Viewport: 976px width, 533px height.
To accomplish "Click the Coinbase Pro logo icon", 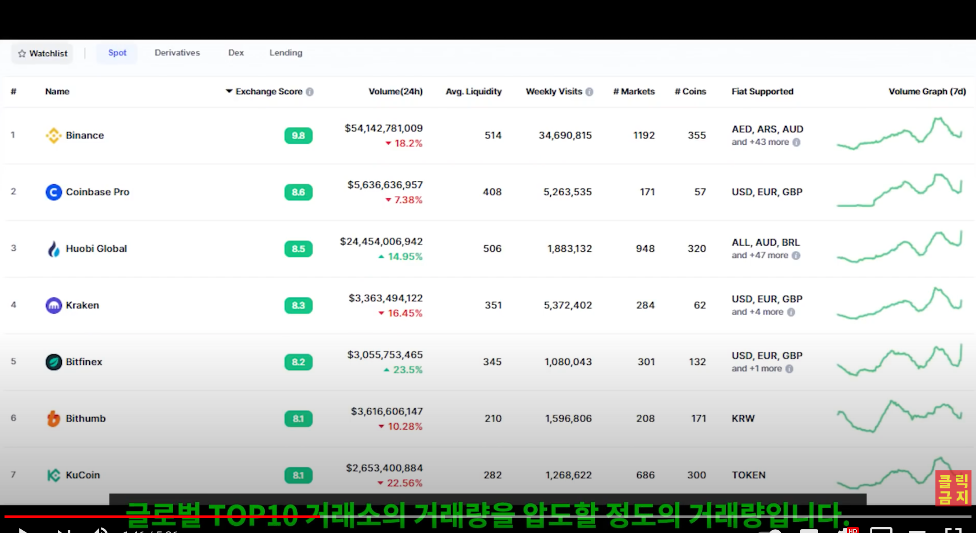I will [54, 192].
